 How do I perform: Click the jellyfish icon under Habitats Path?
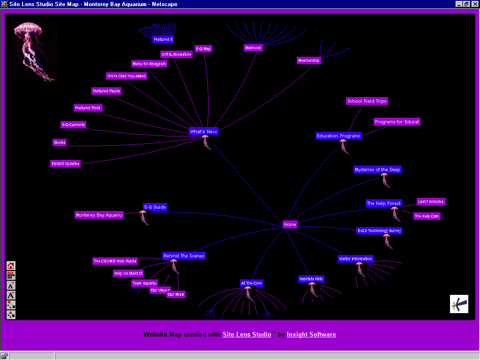click(313, 290)
